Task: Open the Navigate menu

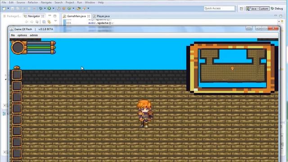Action: pos(46,3)
